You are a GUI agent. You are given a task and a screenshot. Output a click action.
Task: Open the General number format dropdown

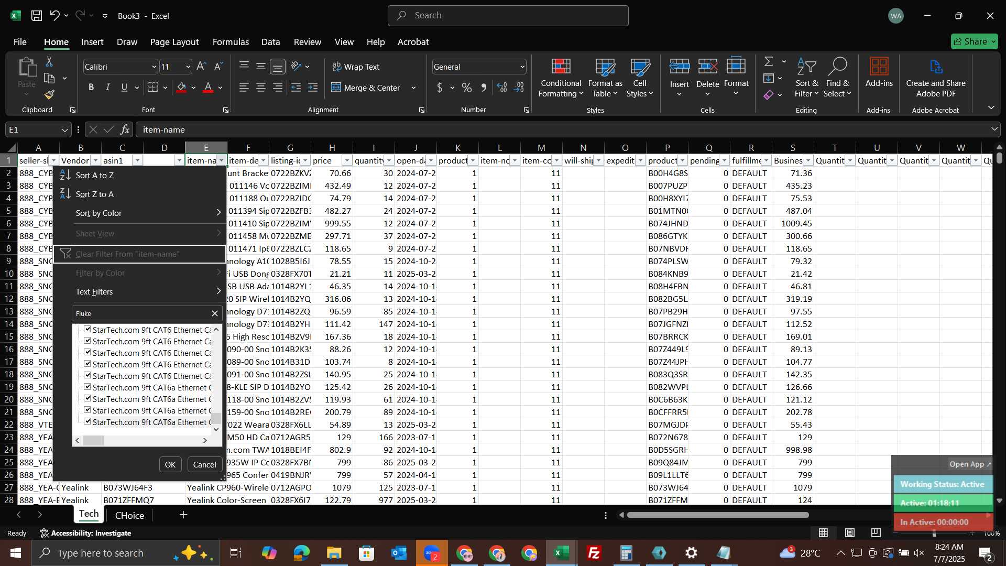(x=522, y=67)
